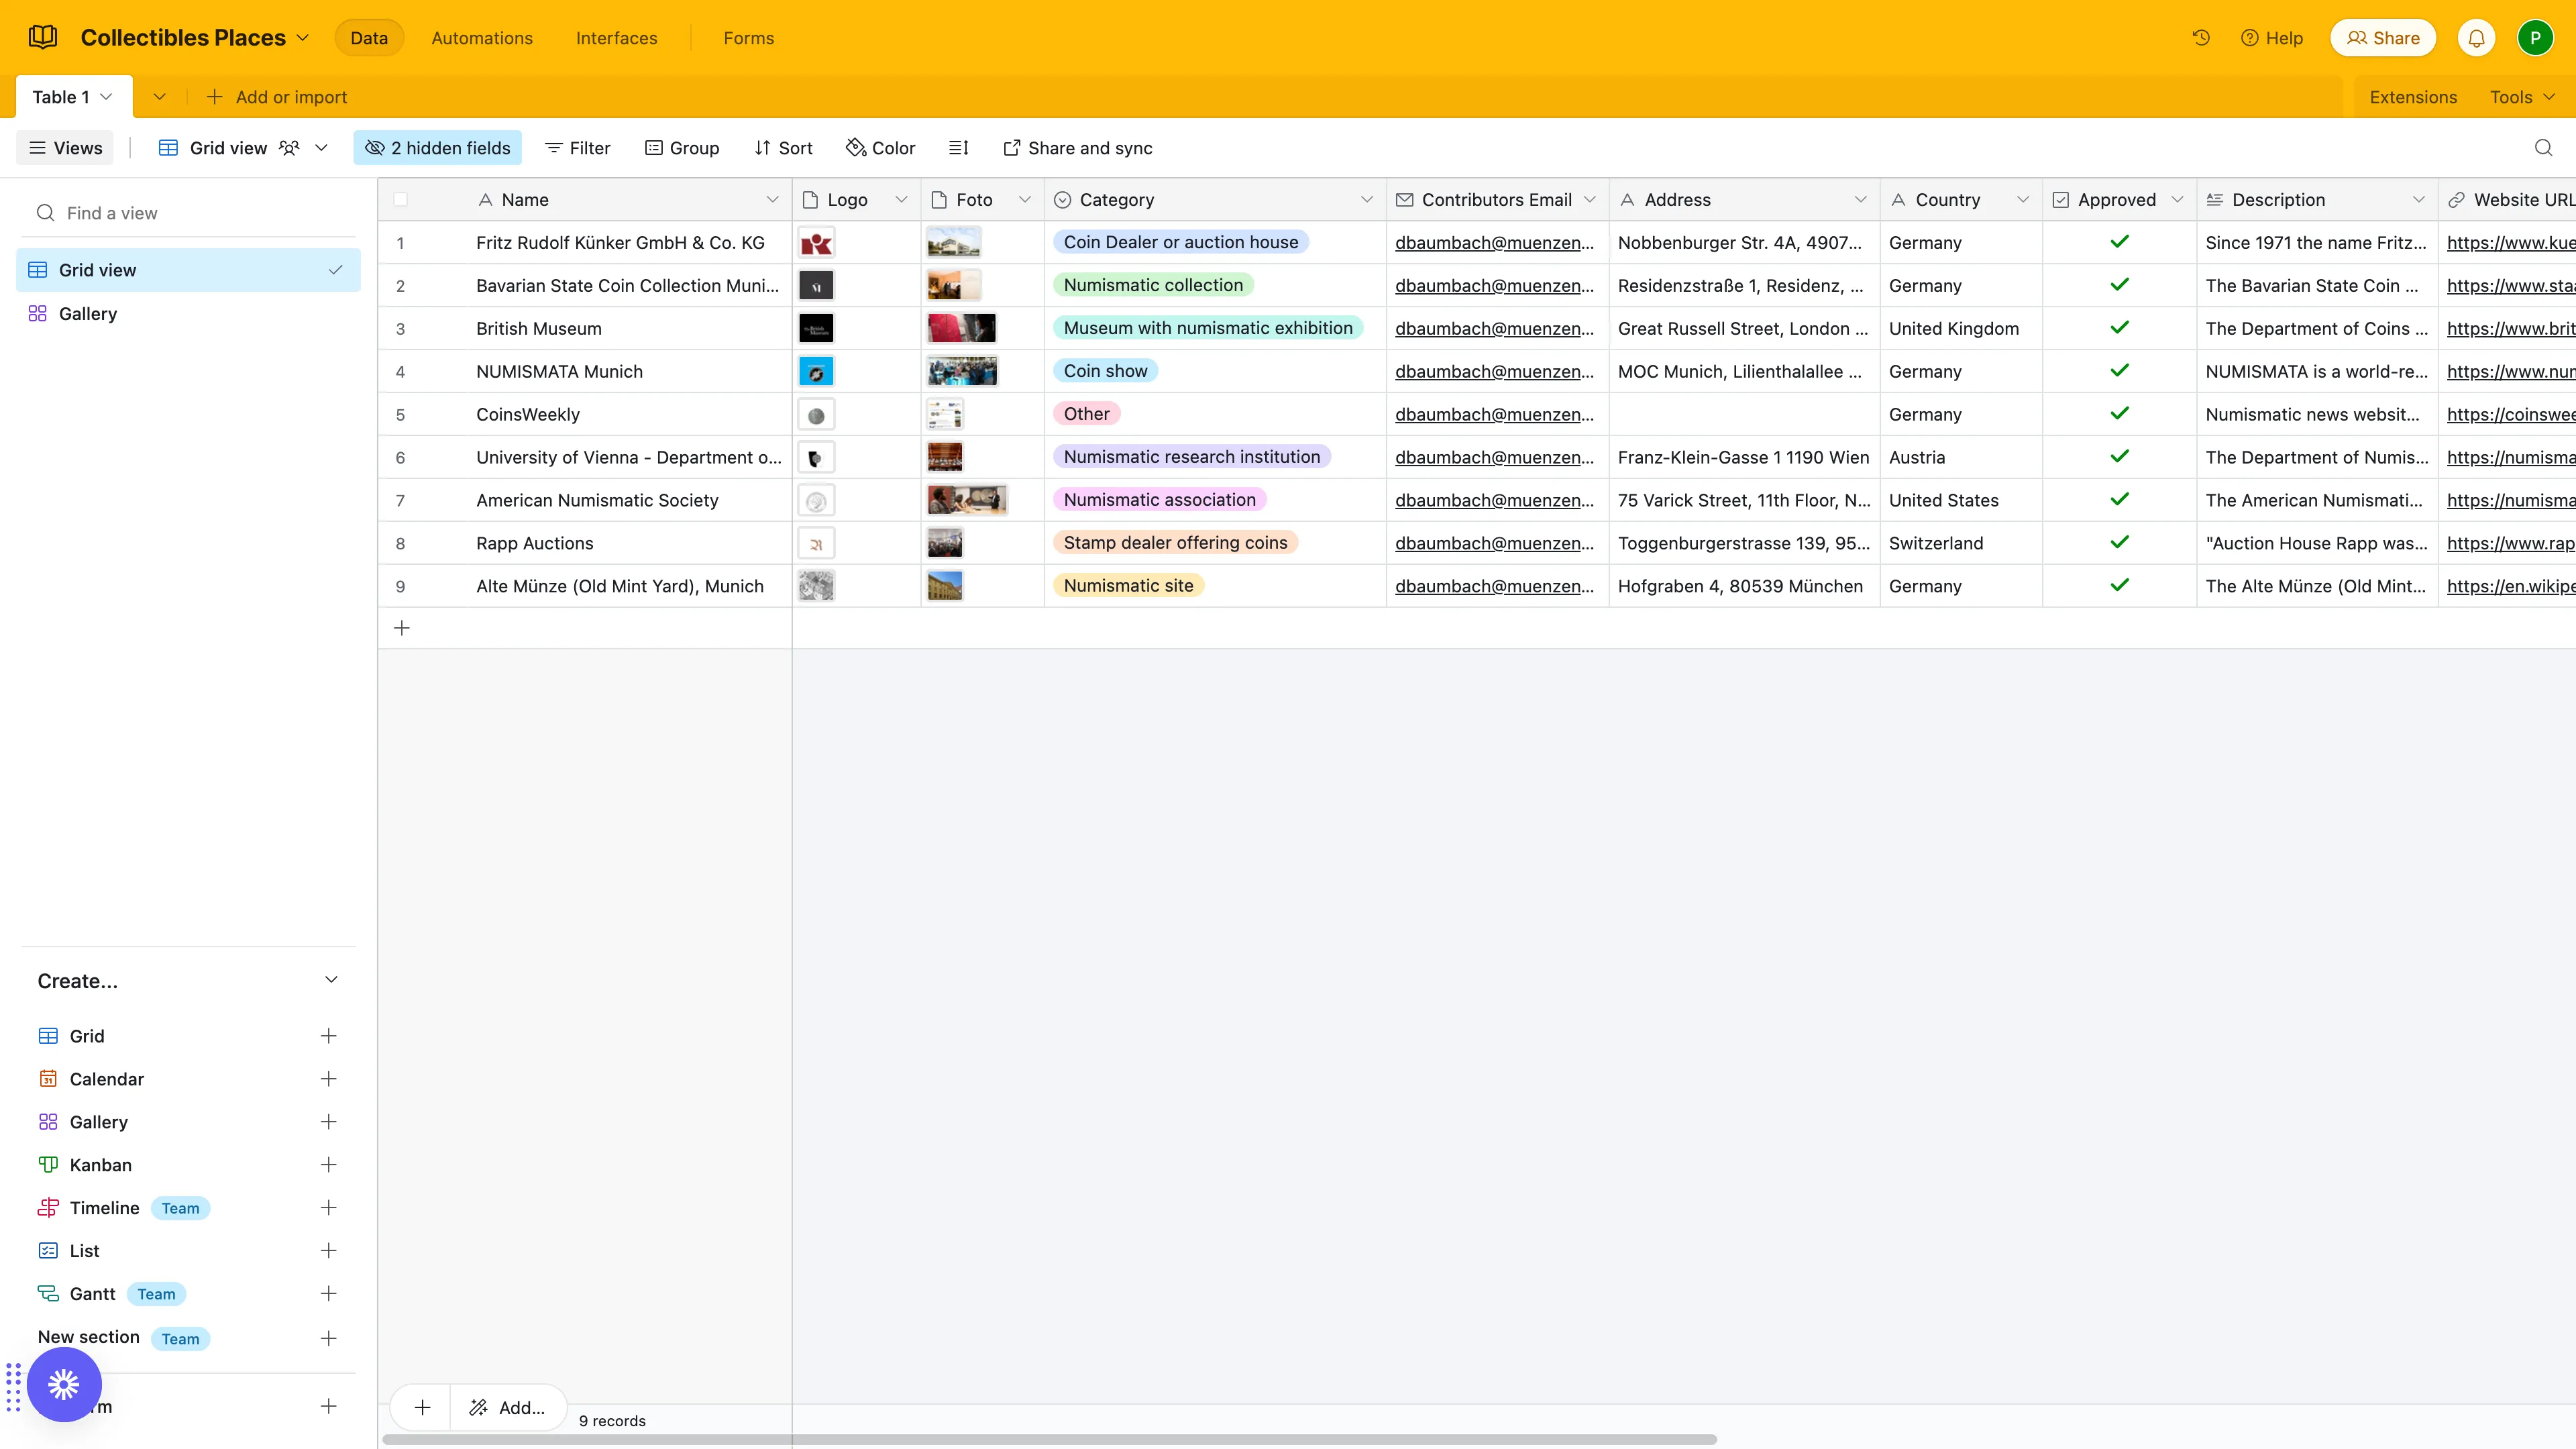Click the Share button
2576x1449 pixels.
[x=2383, y=38]
